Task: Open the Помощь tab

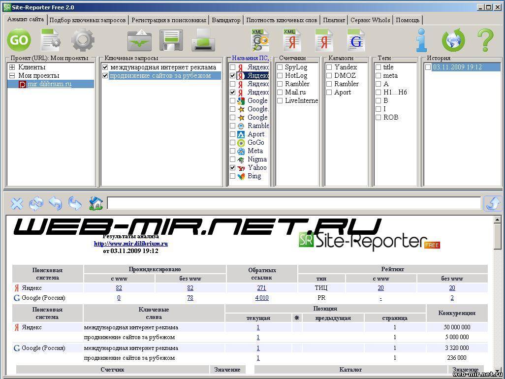Action: coord(408,20)
